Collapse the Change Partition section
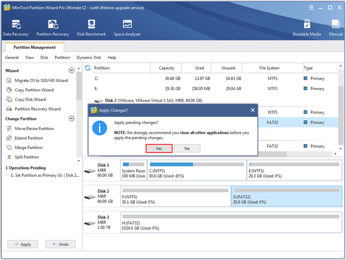346x260 pixels. pyautogui.click(x=71, y=119)
